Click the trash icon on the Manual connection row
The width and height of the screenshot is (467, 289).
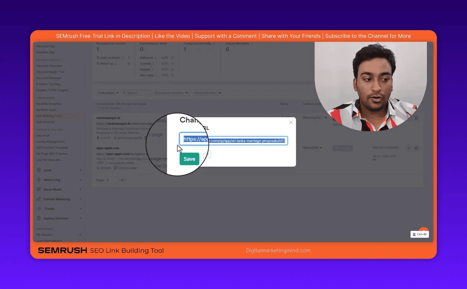[416, 148]
